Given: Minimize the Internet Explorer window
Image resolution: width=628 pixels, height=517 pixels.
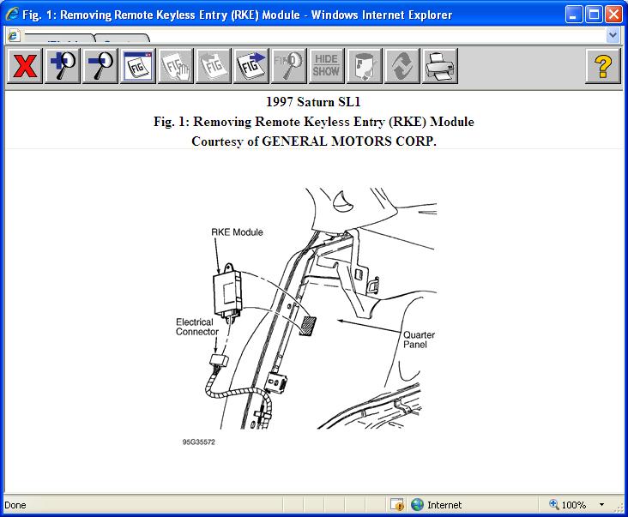Looking at the screenshot, I should click(x=574, y=15).
